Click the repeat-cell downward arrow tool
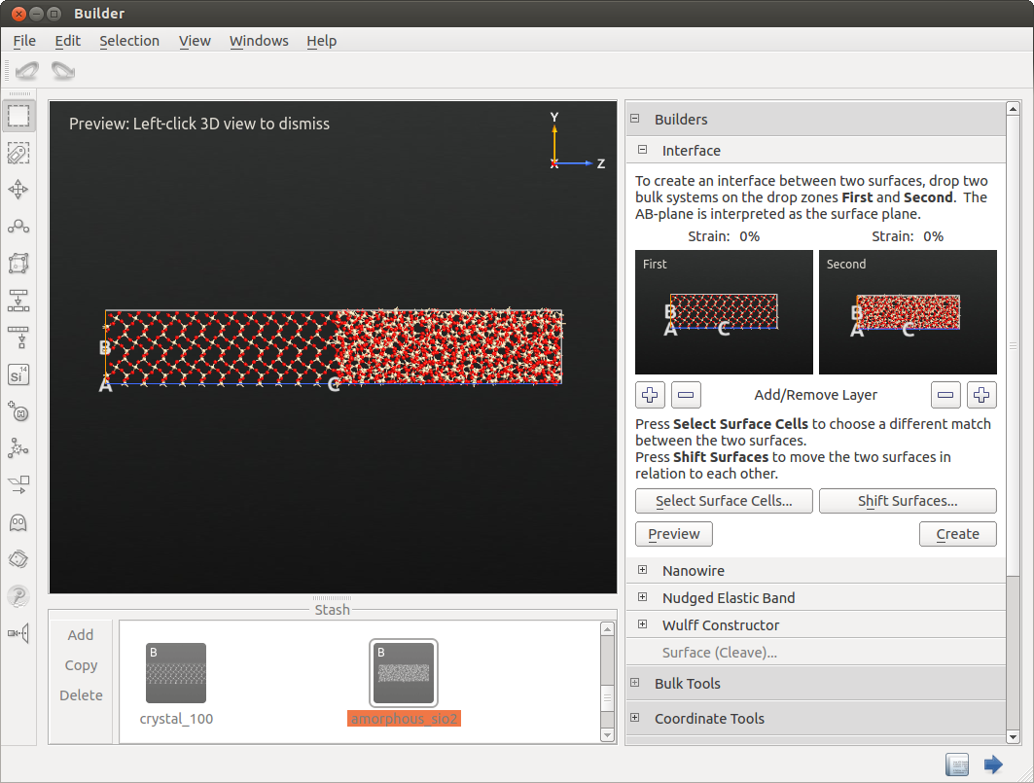The image size is (1034, 783). 18,301
